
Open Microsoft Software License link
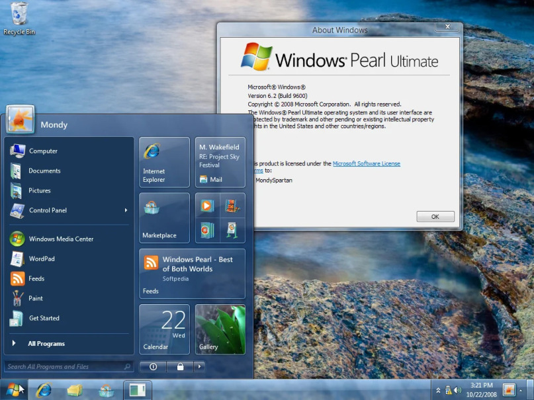tap(367, 163)
